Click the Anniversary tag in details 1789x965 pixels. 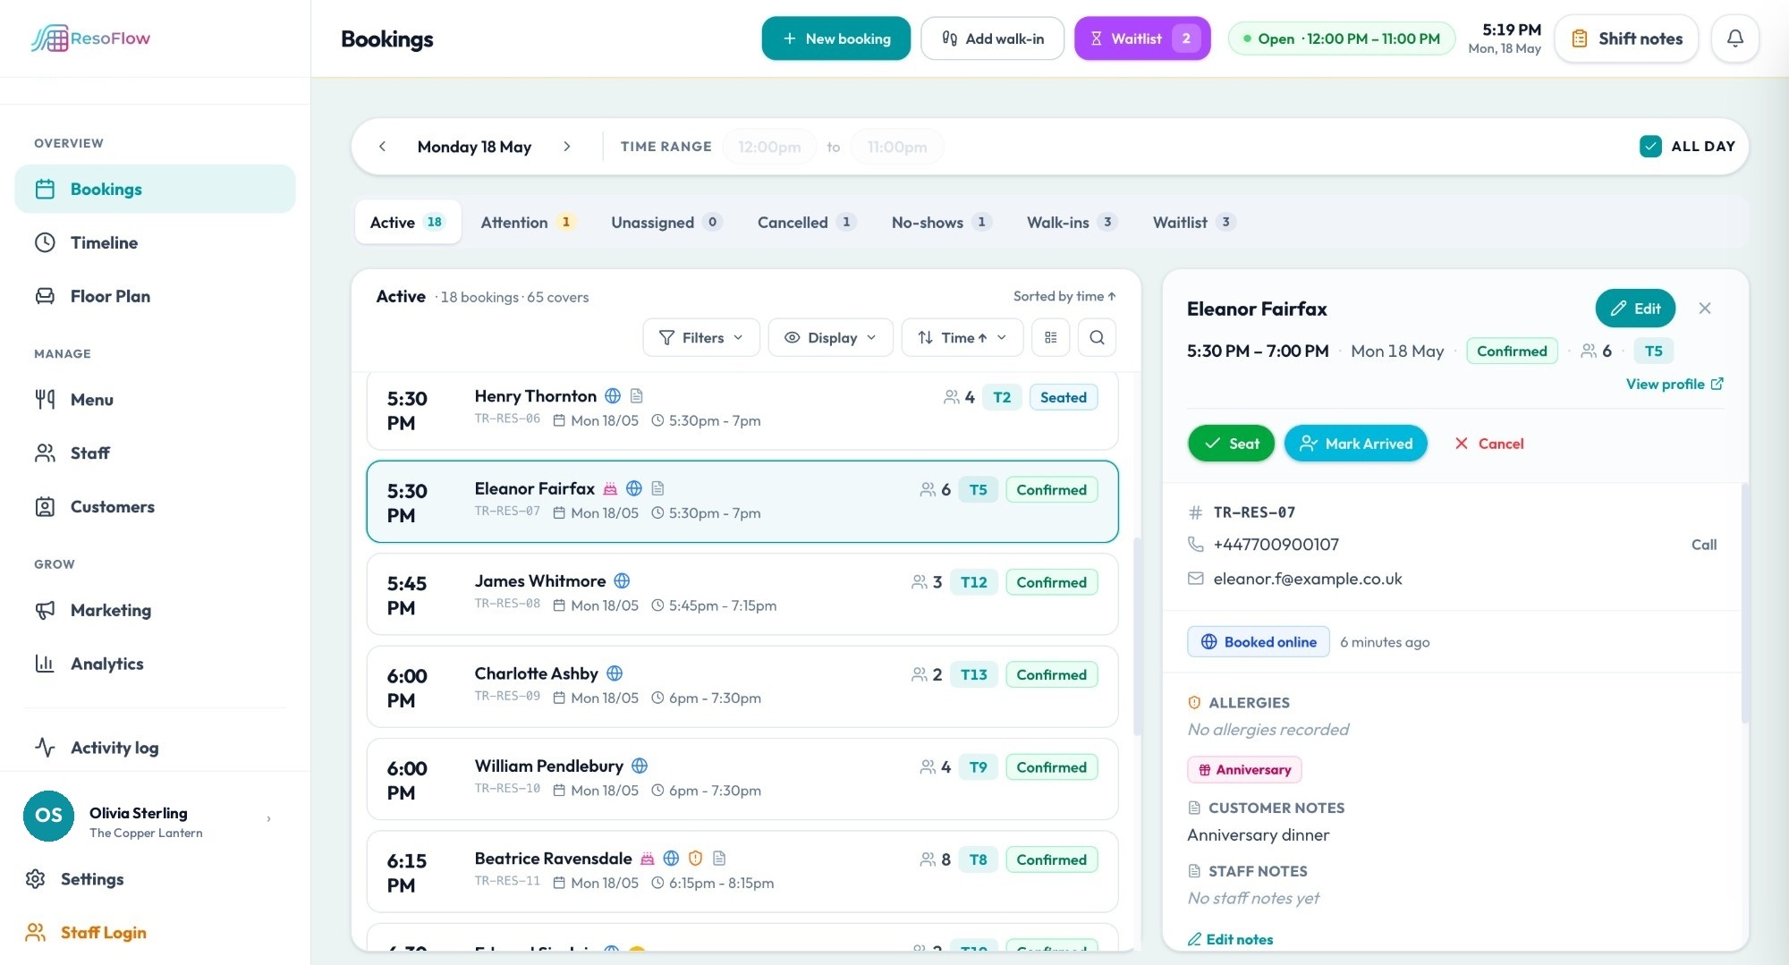1244,769
